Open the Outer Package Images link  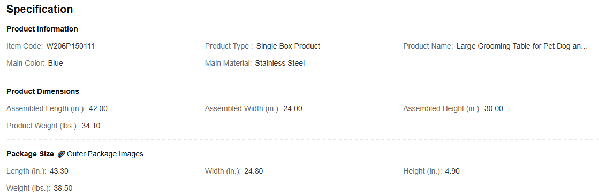105,154
